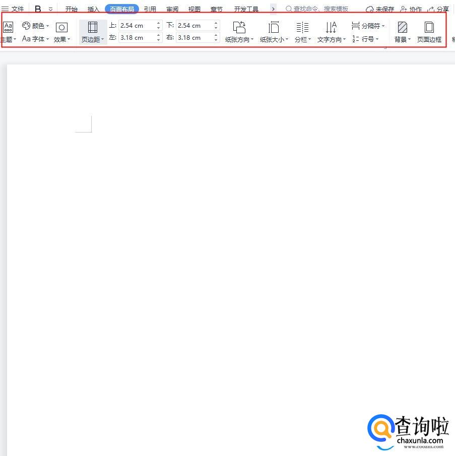Increase the right margin 右 value
Screen dimensions: 455x456
point(216,35)
